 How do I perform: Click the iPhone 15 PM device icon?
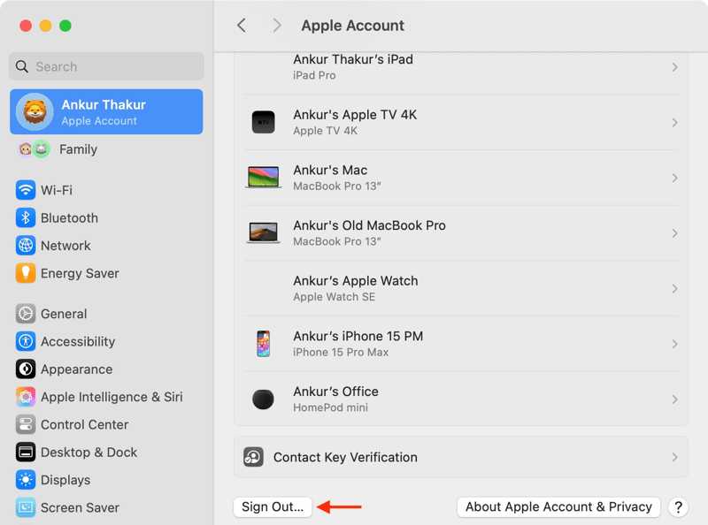[263, 344]
